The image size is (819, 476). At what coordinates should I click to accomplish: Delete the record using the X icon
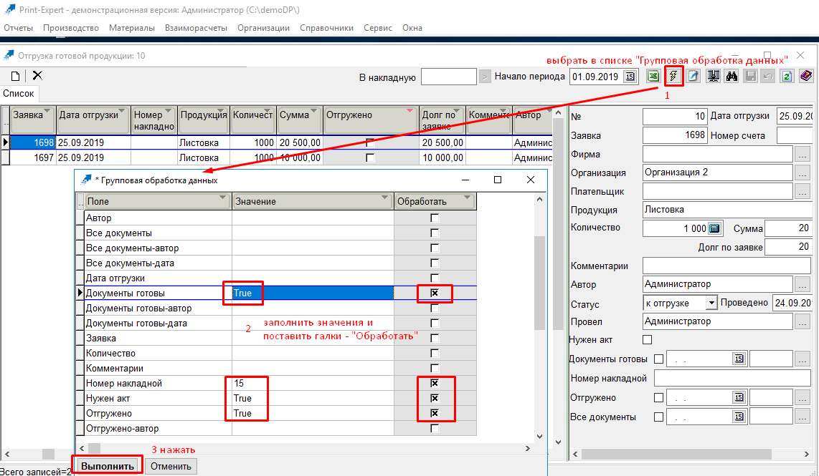point(37,76)
